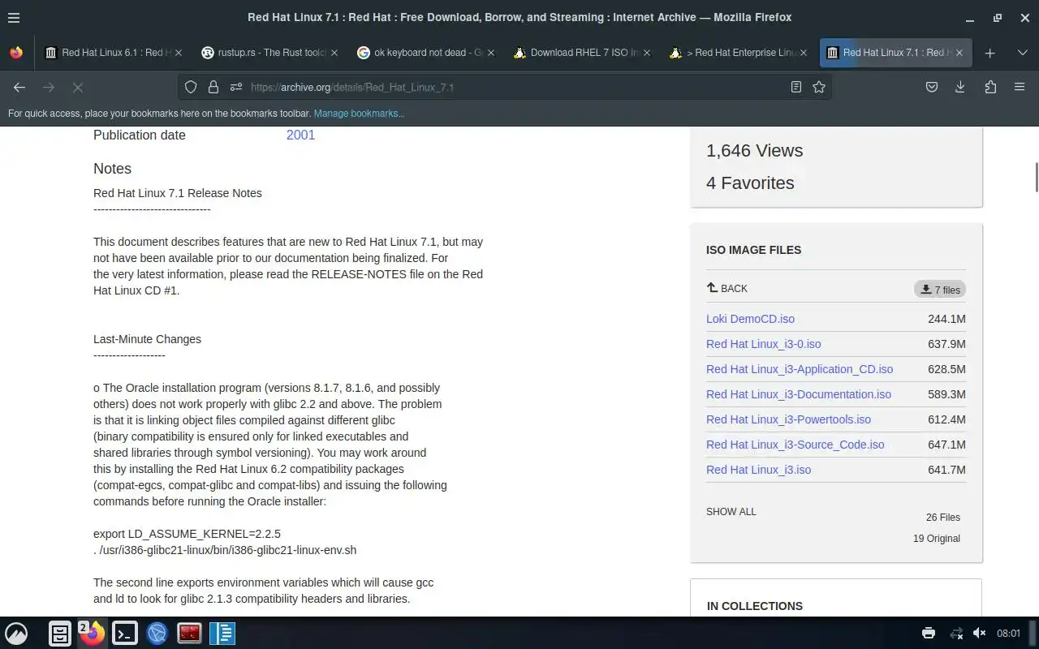The width and height of the screenshot is (1039, 649).
Task: Switch to ok keyboard not dead tab
Action: [x=426, y=53]
